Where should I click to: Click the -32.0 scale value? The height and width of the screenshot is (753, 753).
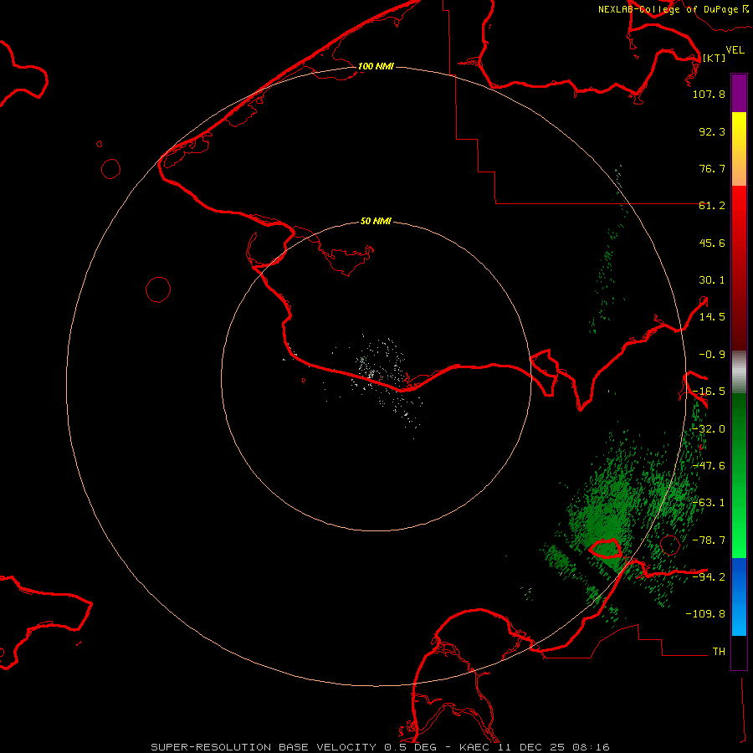709,429
